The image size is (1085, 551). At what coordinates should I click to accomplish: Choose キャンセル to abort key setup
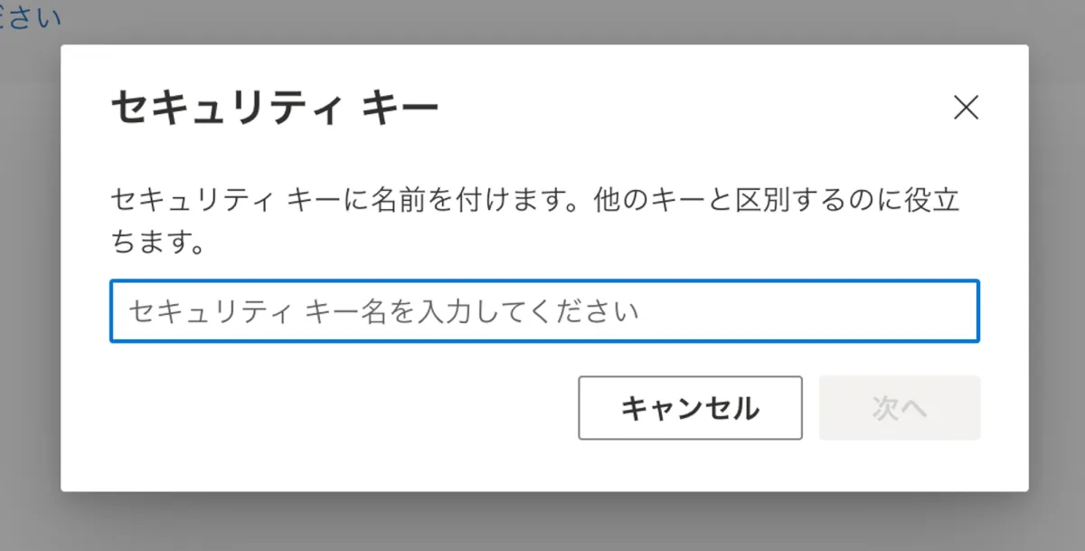click(690, 408)
